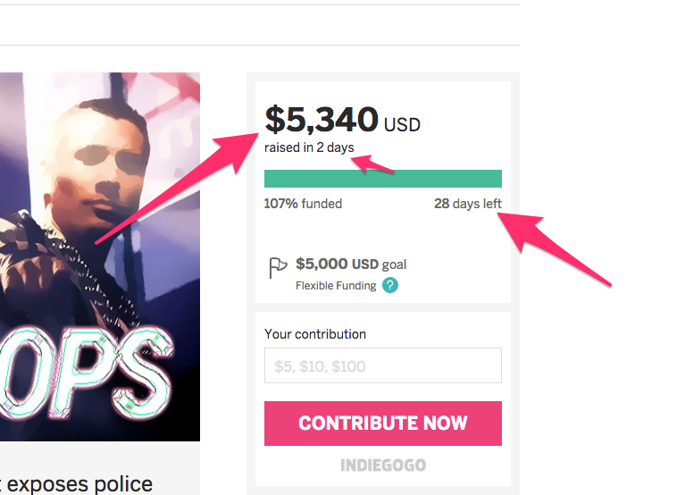This screenshot has width=685, height=495.
Task: Click the goal flag icon
Action: click(x=278, y=267)
